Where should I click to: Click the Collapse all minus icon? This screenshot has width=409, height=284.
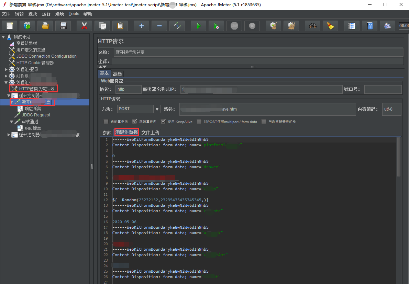[159, 26]
